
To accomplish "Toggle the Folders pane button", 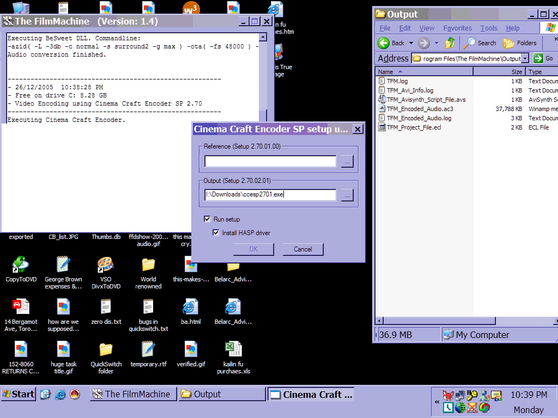I will point(519,43).
